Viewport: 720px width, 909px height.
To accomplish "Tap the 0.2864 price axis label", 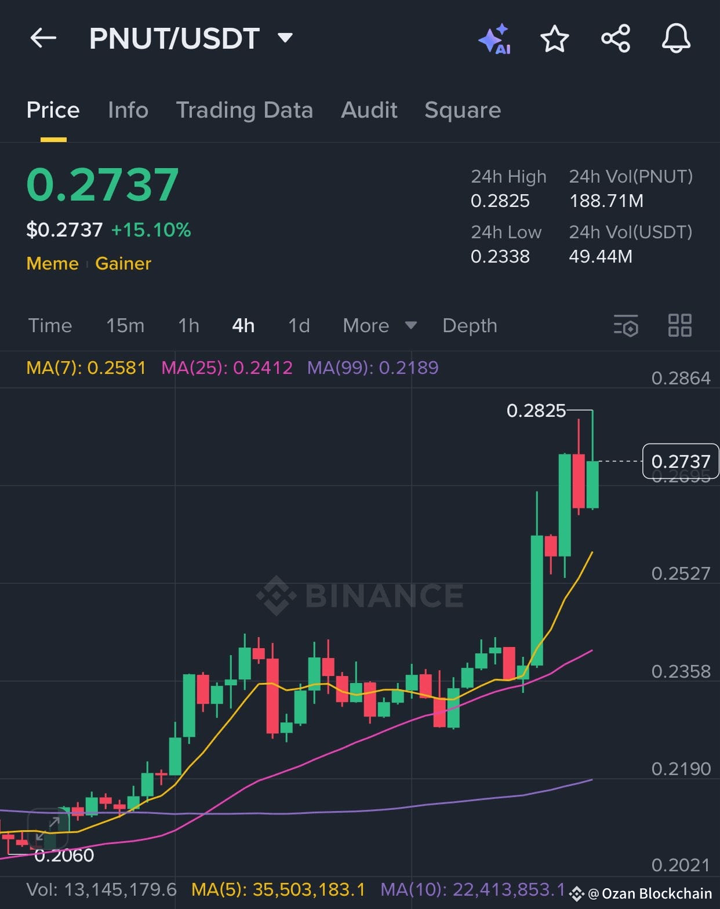I will pyautogui.click(x=681, y=378).
